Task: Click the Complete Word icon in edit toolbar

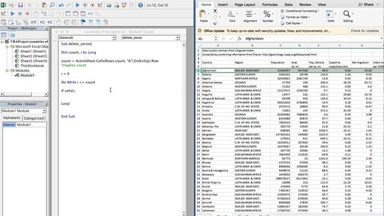Action: [x=34, y=22]
